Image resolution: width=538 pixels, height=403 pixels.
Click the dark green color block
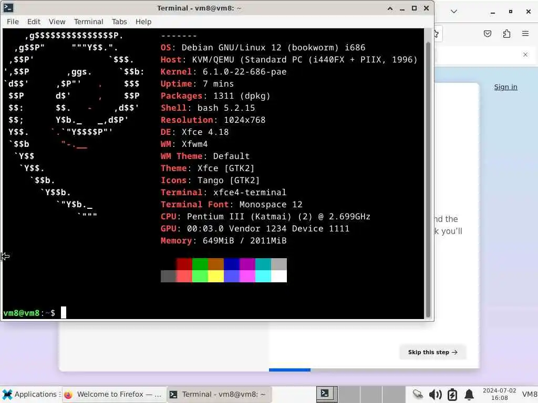(x=200, y=264)
